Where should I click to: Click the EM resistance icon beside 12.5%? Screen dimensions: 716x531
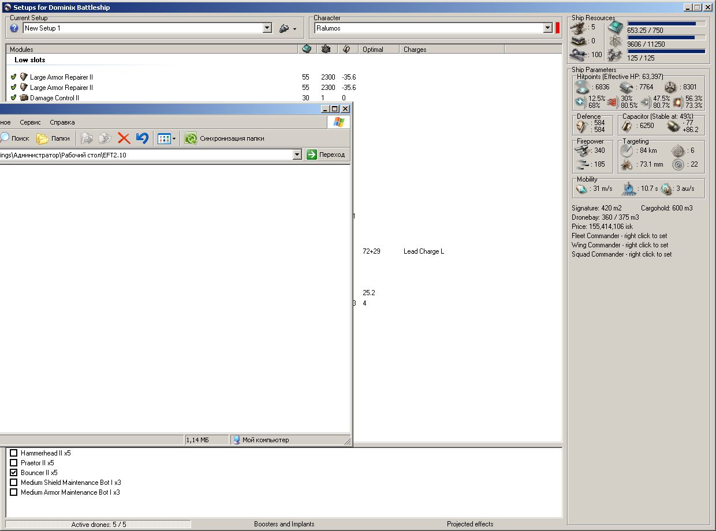(x=580, y=102)
